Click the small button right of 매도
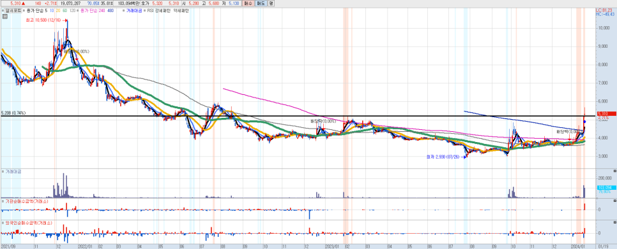The width and height of the screenshot is (617, 249). tap(271, 3)
